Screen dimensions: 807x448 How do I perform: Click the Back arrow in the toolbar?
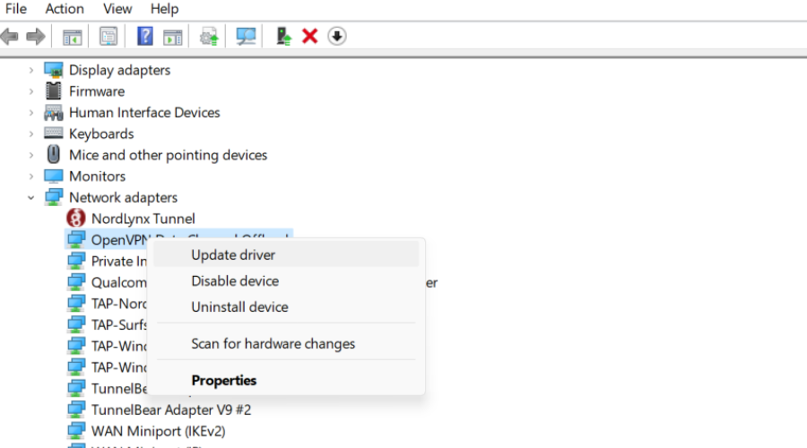point(10,36)
